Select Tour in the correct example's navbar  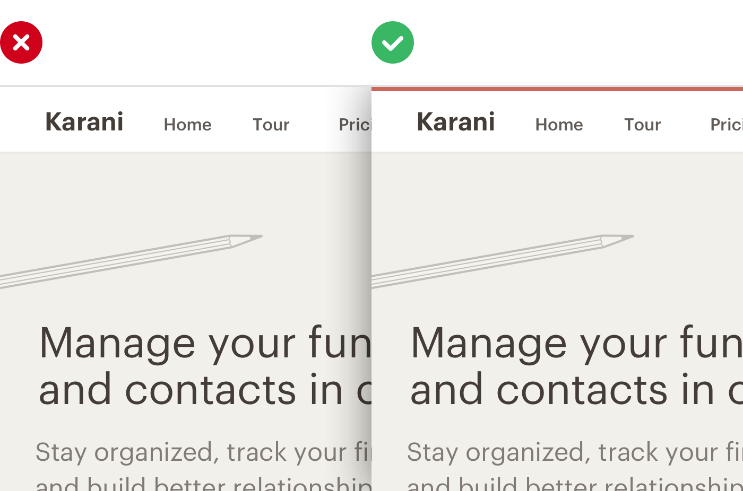click(642, 125)
